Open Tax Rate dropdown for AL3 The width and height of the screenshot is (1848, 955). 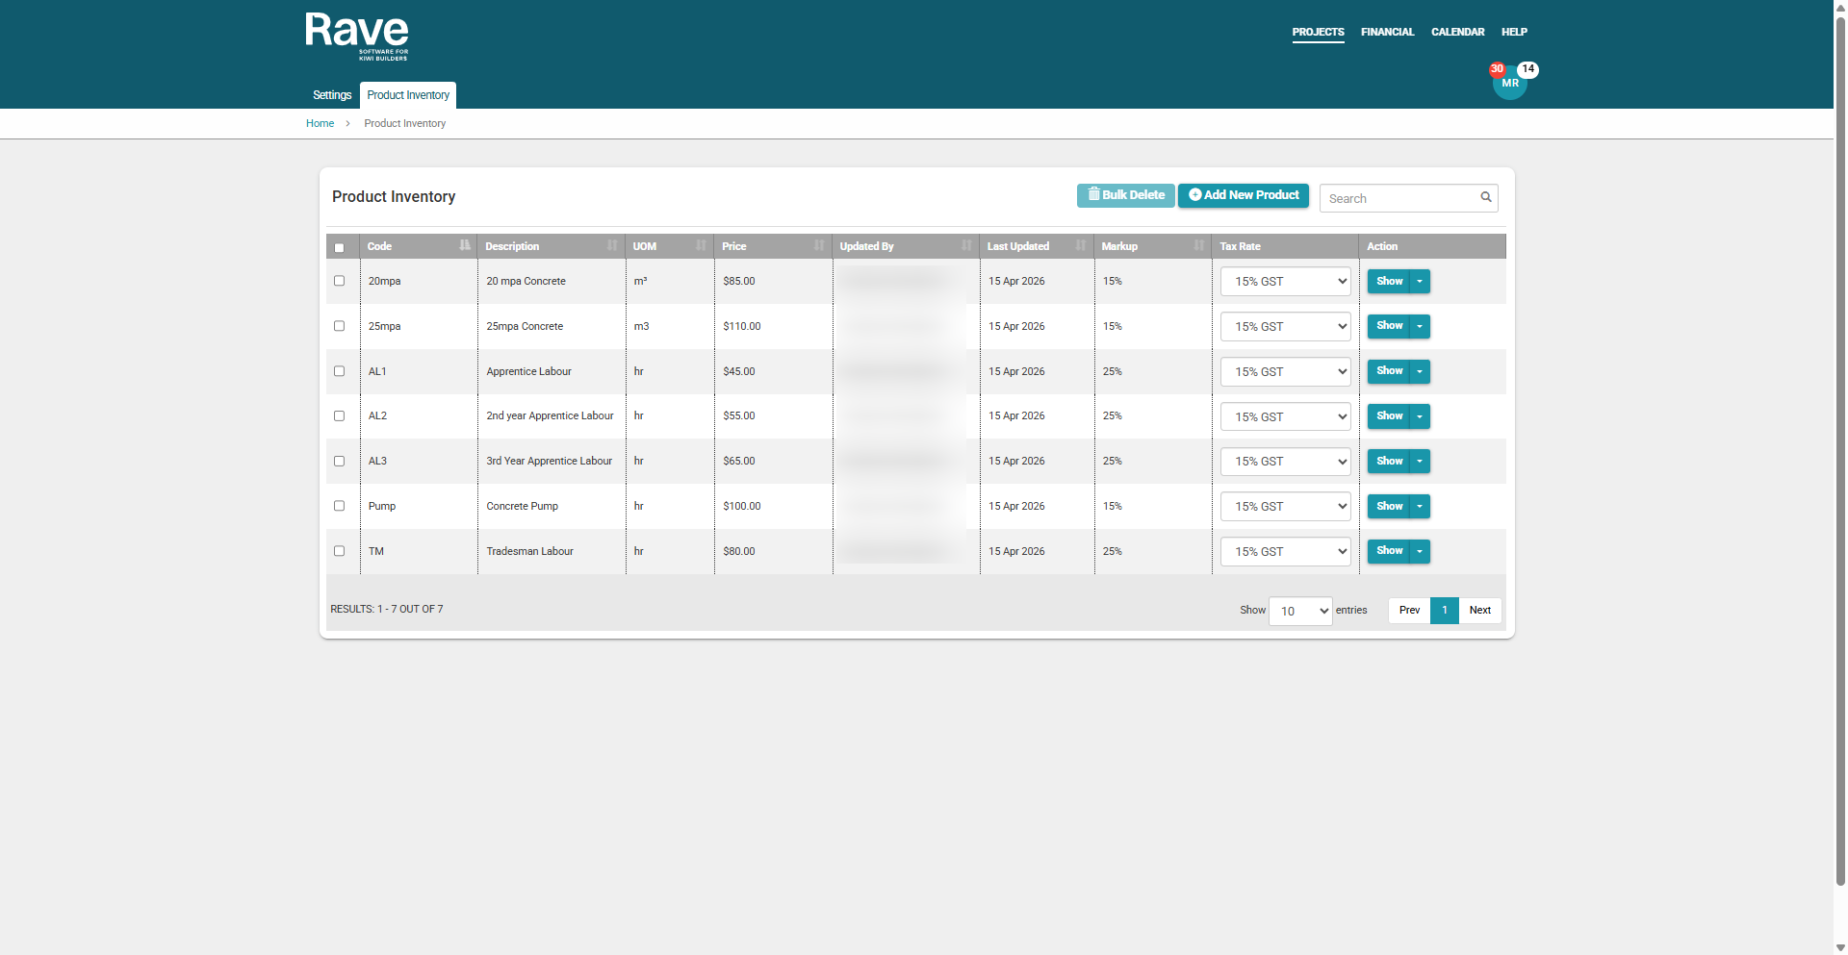click(1285, 462)
